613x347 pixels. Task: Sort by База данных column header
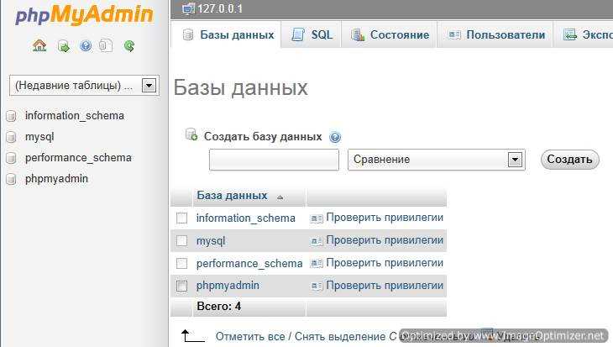[x=232, y=196]
